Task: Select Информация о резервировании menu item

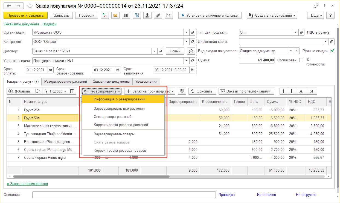Action: coord(119,99)
